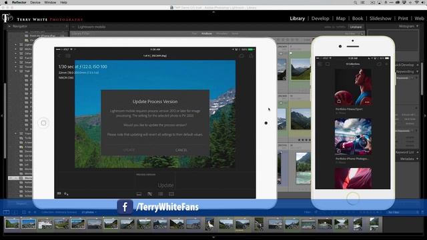Expand the Keyword List panel
Viewport: 427px width, 240px height.
click(x=418, y=152)
